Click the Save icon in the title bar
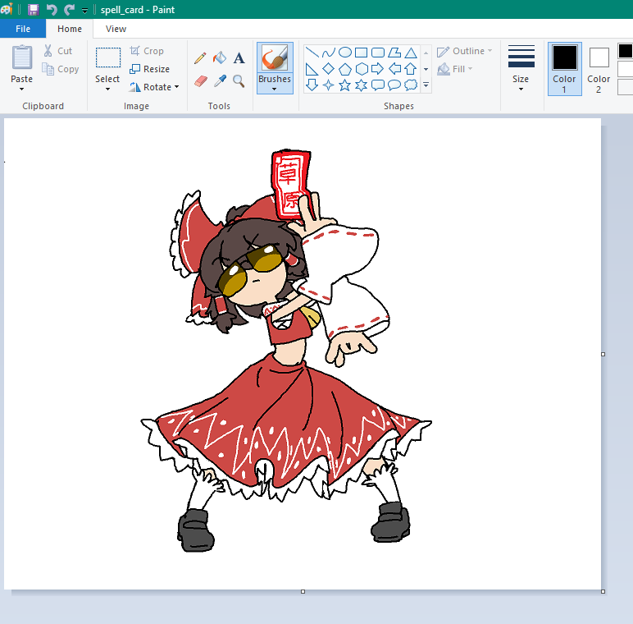This screenshot has height=624, width=633. (33, 9)
